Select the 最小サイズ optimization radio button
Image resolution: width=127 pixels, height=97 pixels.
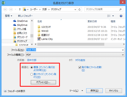(x=32, y=74)
